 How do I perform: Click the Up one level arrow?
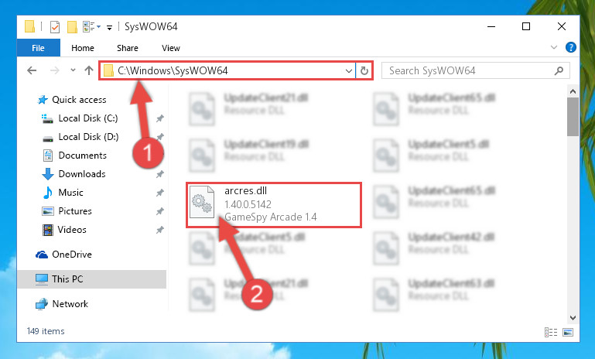[x=89, y=70]
